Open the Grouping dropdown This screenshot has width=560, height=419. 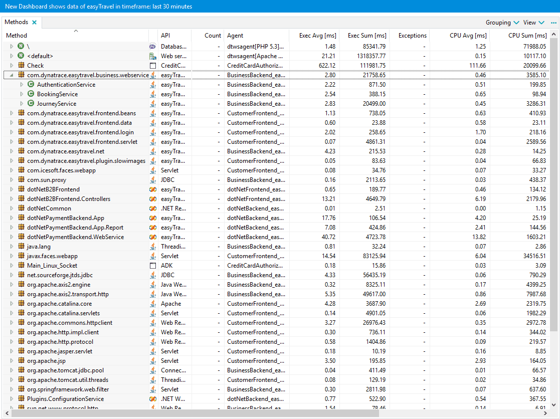[502, 23]
